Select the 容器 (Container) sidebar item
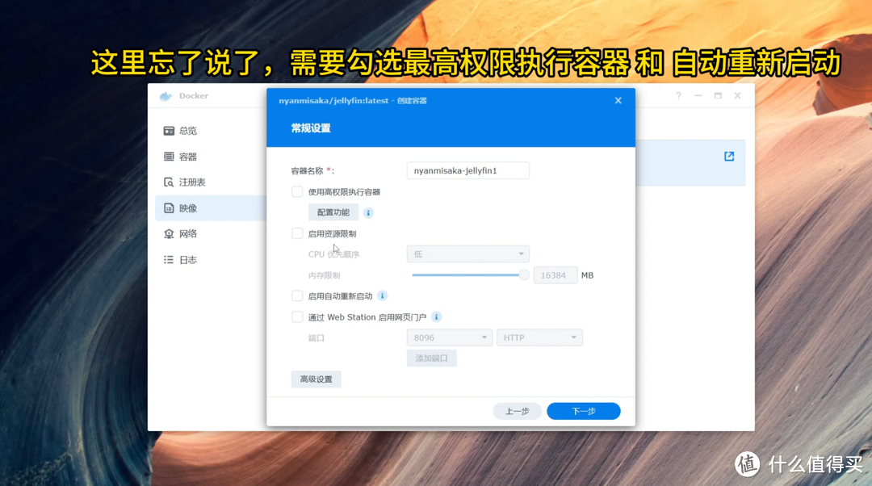 coord(187,156)
